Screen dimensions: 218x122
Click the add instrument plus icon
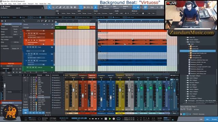(x=64, y=75)
